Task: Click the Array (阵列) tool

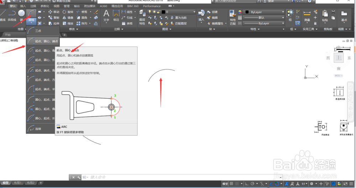Action: tap(82, 23)
